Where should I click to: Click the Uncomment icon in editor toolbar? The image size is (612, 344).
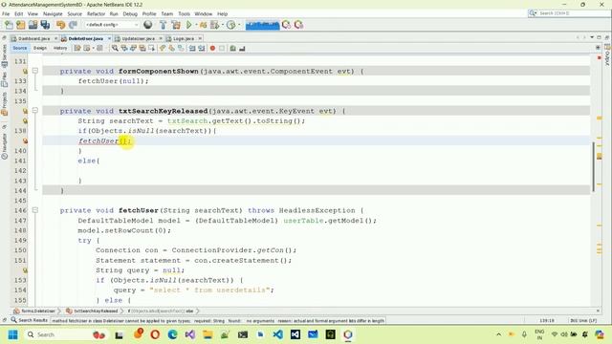point(242,49)
